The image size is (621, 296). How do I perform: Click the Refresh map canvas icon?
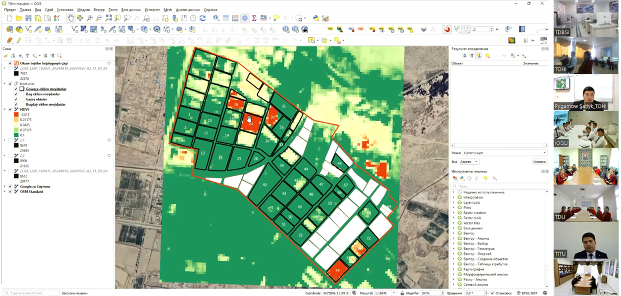[203, 18]
